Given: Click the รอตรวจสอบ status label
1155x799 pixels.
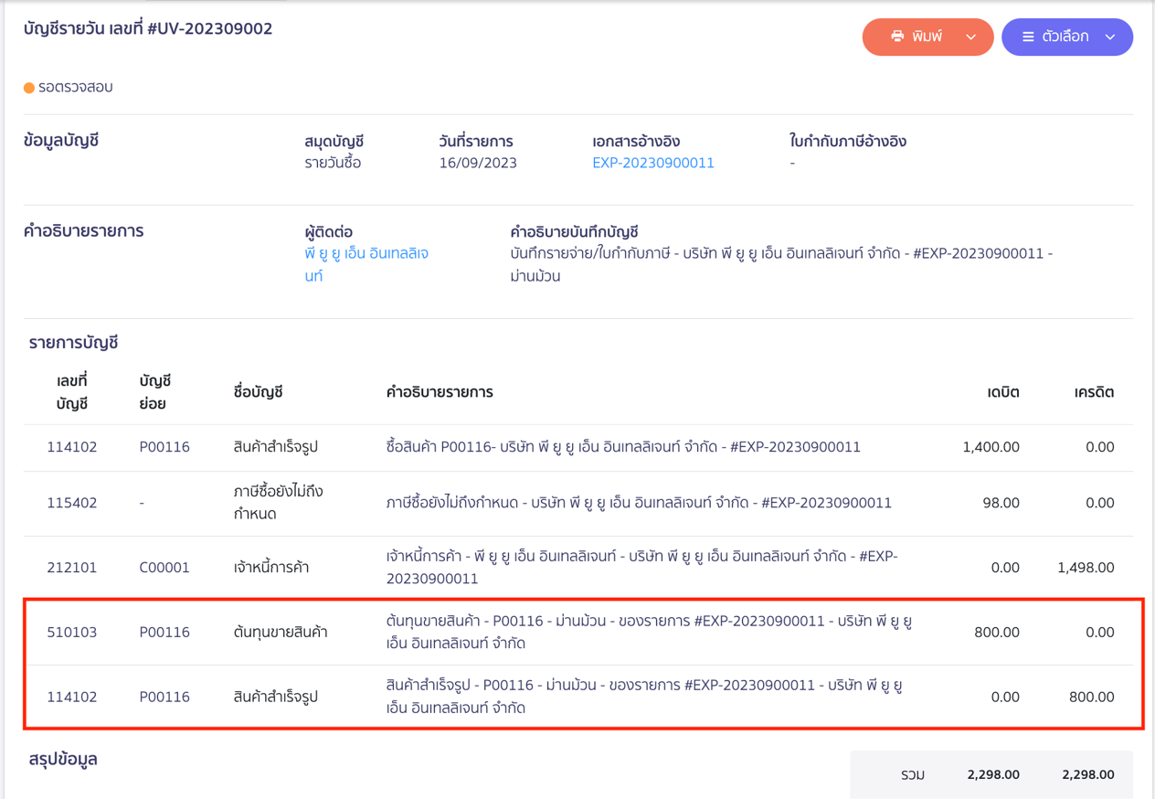Looking at the screenshot, I should (75, 88).
